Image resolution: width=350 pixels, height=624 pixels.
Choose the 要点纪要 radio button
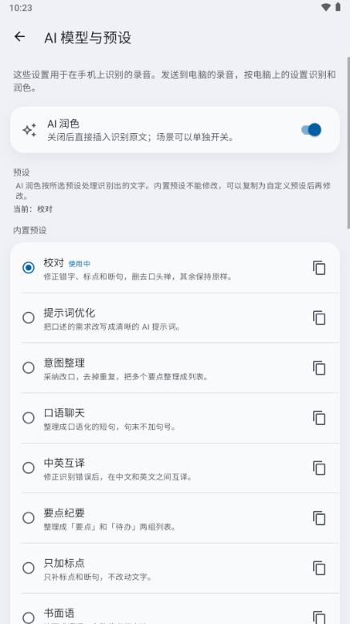tap(28, 518)
